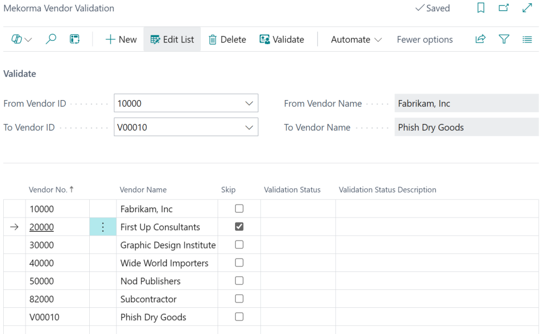The height and width of the screenshot is (334, 544).
Task: Open the search icon in the toolbar
Action: coord(51,39)
